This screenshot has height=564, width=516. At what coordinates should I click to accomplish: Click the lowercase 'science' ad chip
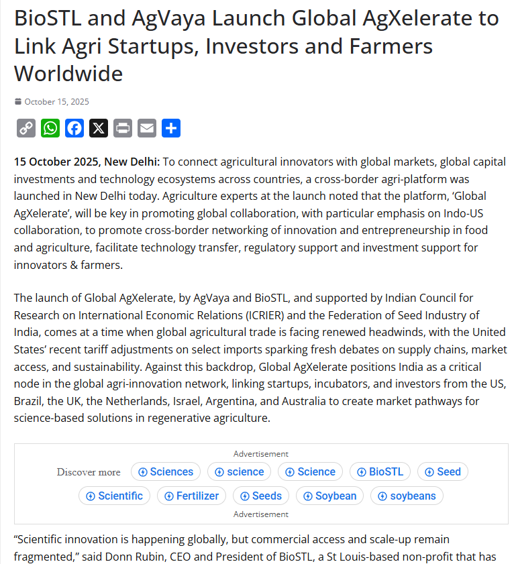coord(239,471)
